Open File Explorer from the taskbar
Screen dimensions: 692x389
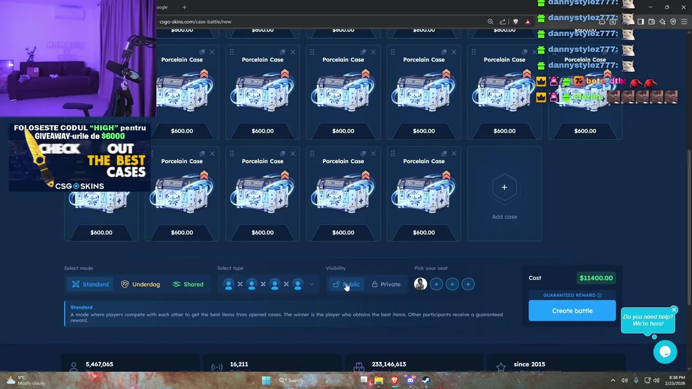click(x=379, y=380)
